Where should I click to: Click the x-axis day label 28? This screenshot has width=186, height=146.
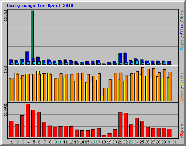pos(158,142)
